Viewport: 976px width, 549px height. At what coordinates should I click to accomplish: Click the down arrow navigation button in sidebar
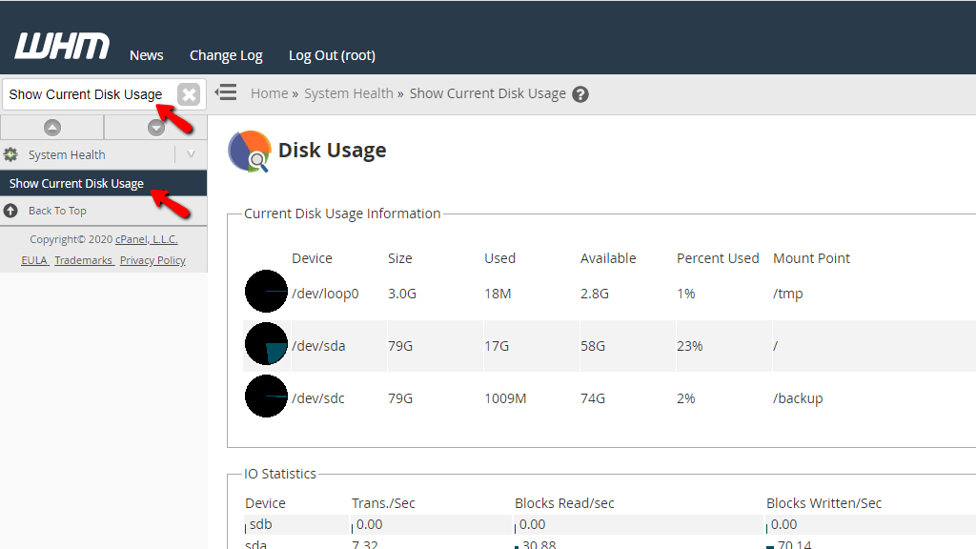[155, 128]
